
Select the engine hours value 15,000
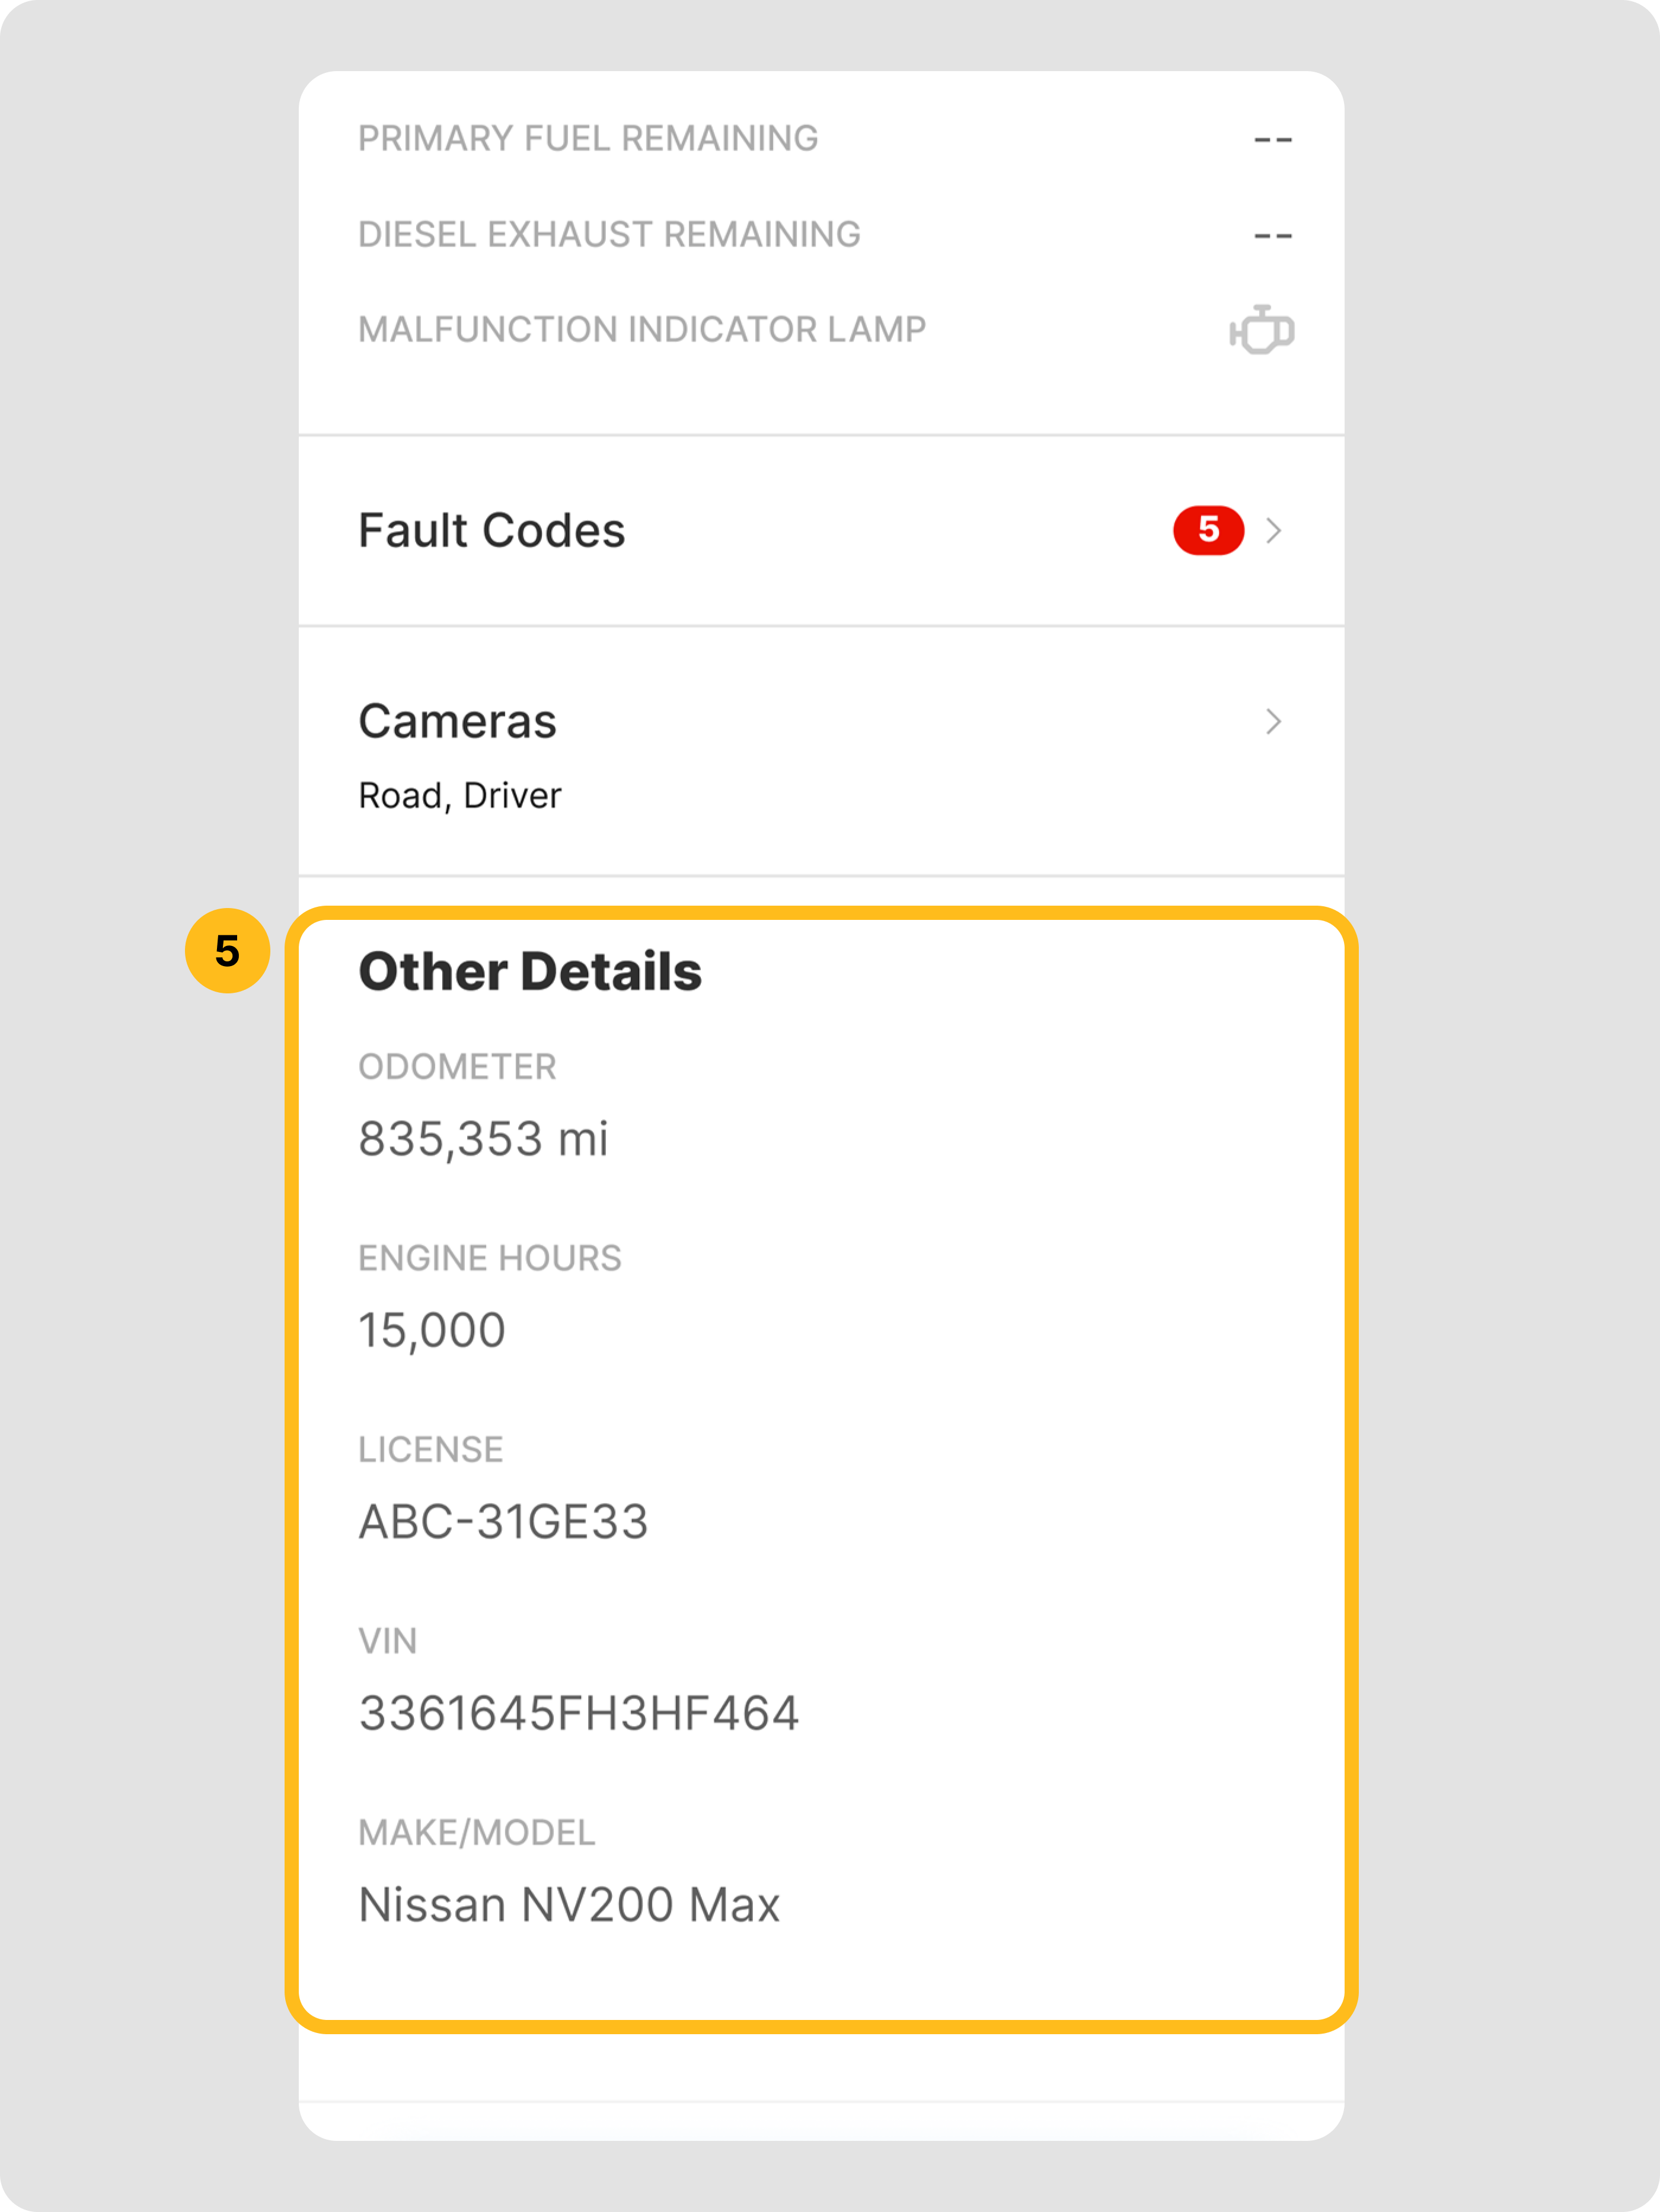click(432, 1331)
